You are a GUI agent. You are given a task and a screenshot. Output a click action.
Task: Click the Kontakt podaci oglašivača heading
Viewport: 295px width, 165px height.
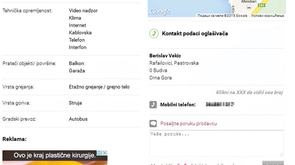(x=195, y=34)
